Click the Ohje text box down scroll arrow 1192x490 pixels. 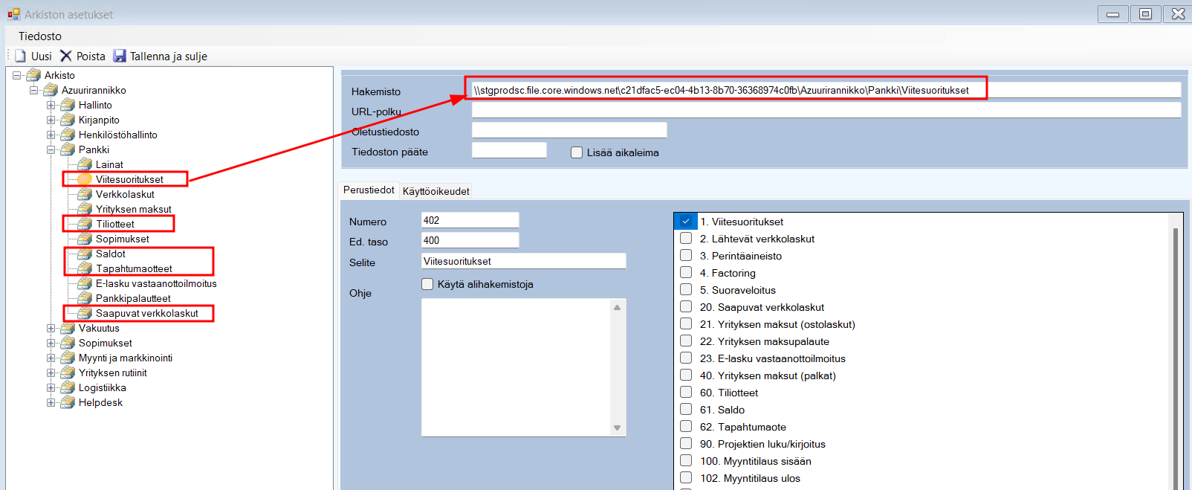tap(617, 428)
